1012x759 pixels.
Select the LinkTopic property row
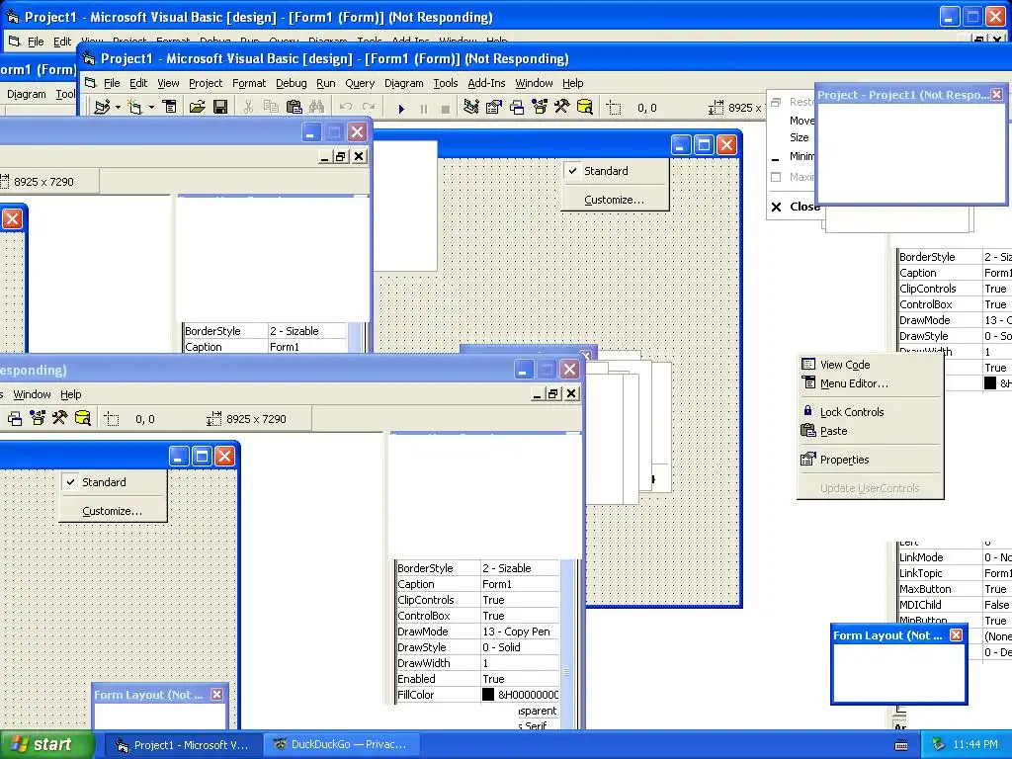tap(955, 573)
